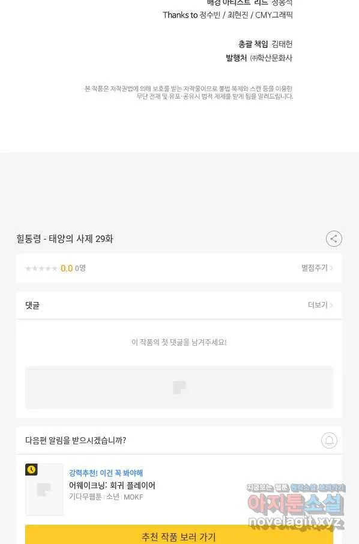
Task: Open recommended title 어웨이크닝: 회귀 플레이어
Action: click(x=112, y=485)
